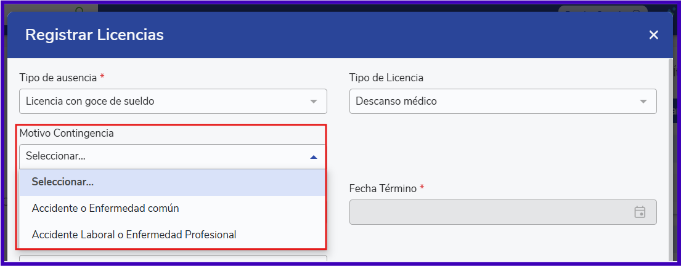This screenshot has height=266, width=681.
Task: Collapse Motivo Contingencia using its up arrow
Action: pyautogui.click(x=314, y=157)
